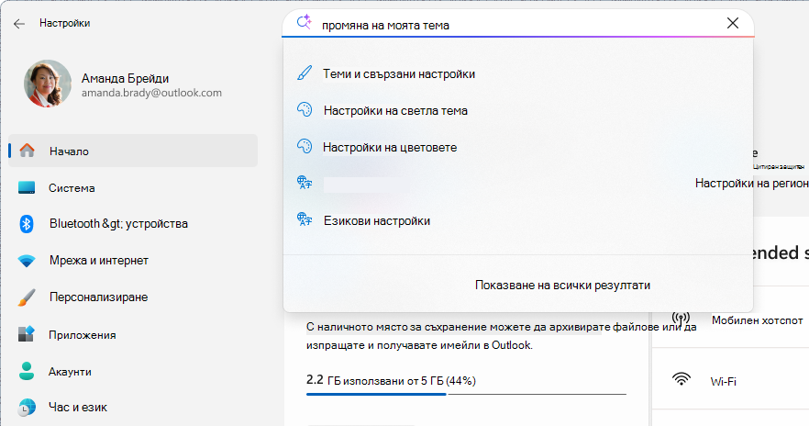The image size is (809, 426).
Task: Click the language icon beside Езикови настройки
Action: 305,219
